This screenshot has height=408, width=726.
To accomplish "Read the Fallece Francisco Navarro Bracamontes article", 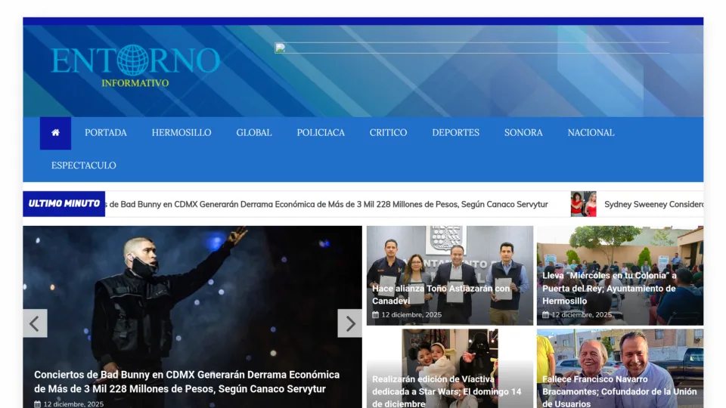I will pos(619,391).
